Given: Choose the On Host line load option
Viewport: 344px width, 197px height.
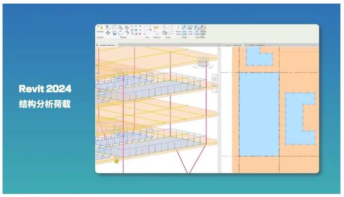Looking at the screenshot, I should [x=197, y=30].
